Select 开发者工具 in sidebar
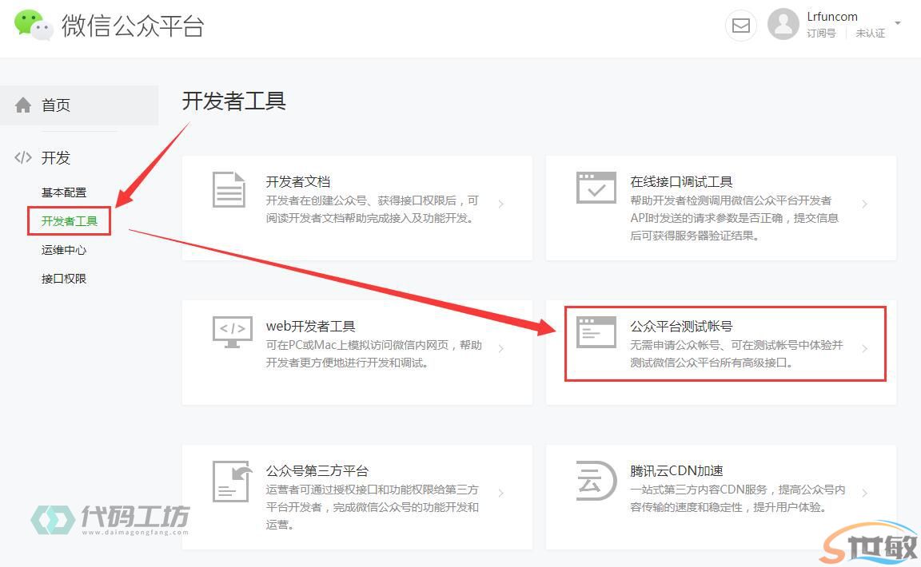 [70, 221]
